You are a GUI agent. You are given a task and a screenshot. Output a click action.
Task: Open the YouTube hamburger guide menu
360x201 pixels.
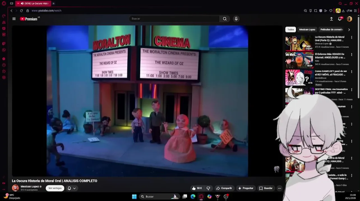14,19
